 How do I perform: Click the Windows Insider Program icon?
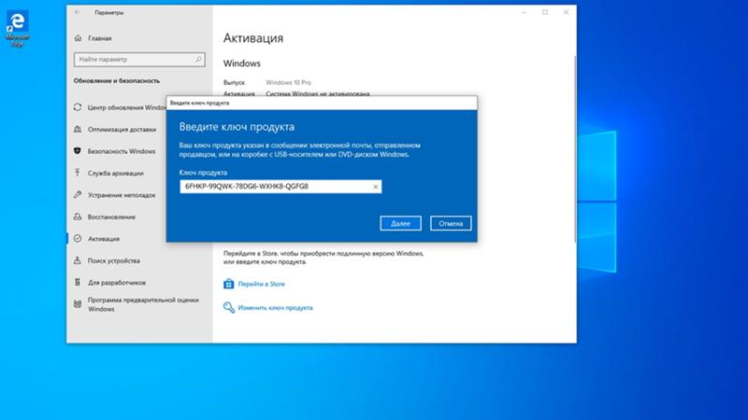point(78,304)
